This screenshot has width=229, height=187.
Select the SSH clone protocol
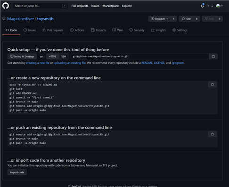tap(64, 56)
